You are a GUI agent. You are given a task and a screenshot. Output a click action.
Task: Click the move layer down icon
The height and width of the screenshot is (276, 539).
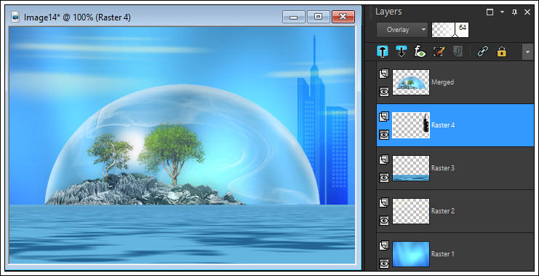point(401,52)
